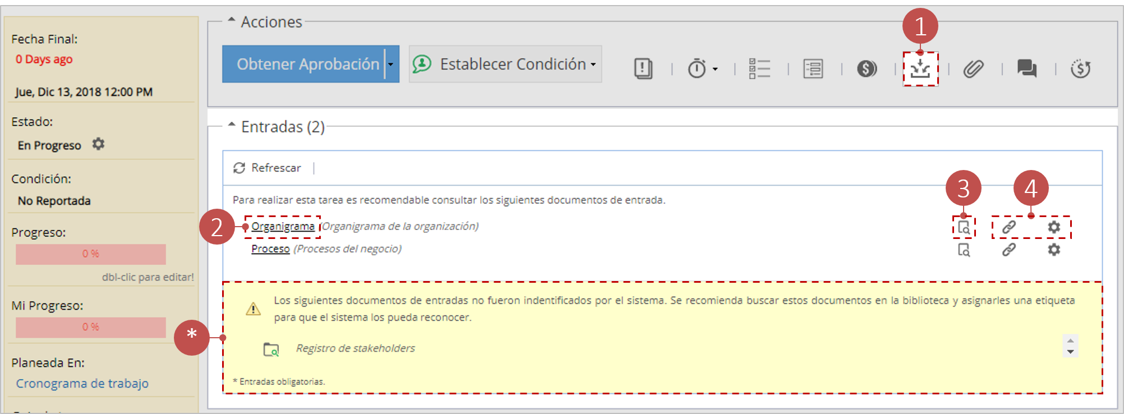Click the dollar coin cost icon
The image size is (1124, 414).
point(867,68)
